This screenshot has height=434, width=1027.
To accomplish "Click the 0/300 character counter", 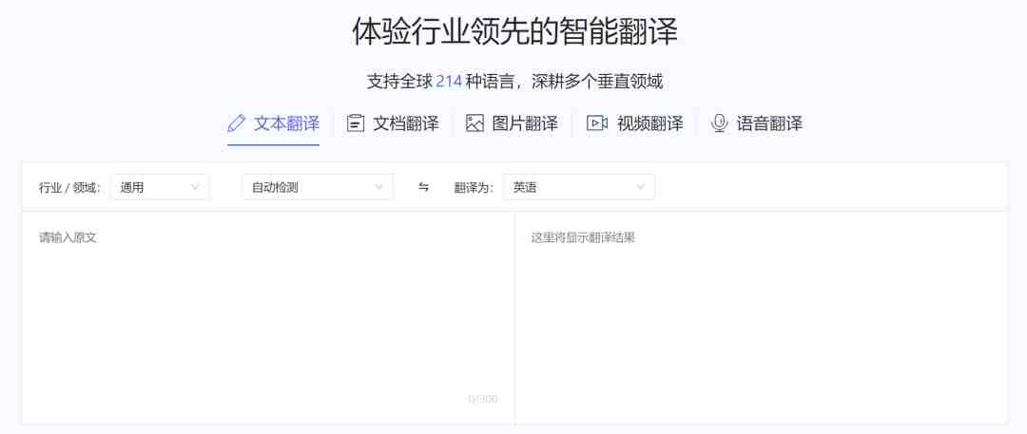I will coord(483,399).
